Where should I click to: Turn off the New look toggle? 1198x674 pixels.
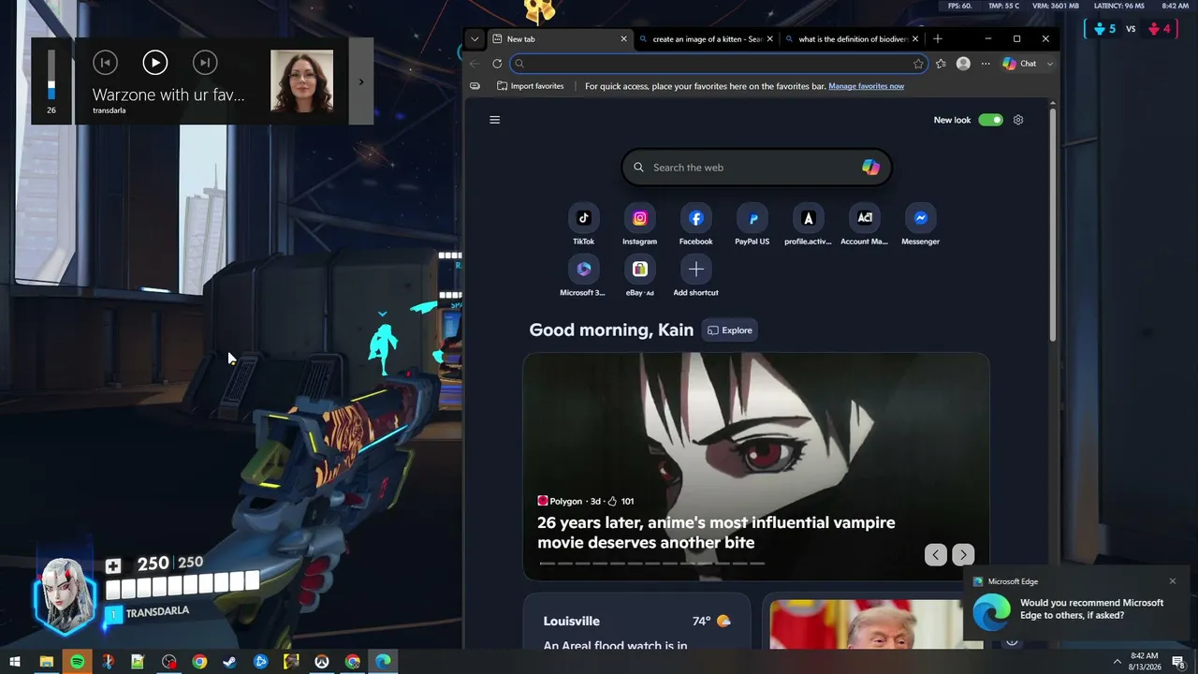pyautogui.click(x=990, y=120)
